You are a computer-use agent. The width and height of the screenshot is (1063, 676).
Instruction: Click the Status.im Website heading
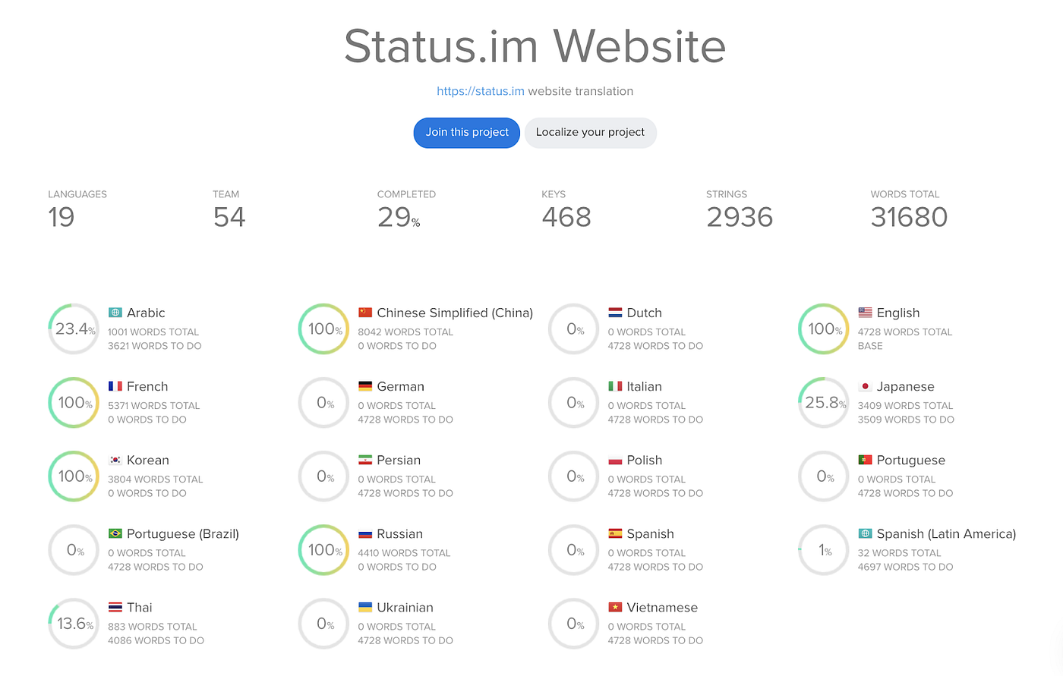tap(535, 46)
